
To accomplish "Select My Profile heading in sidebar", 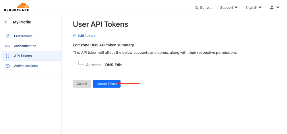I will coord(22,22).
